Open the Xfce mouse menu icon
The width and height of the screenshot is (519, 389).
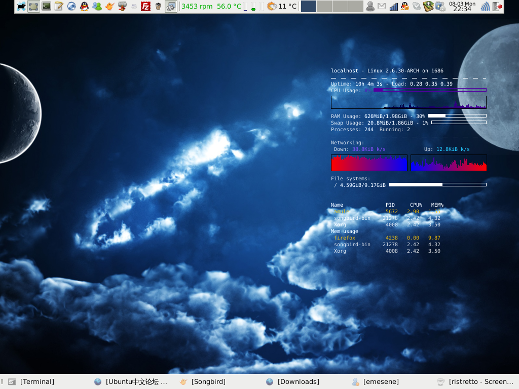coord(21,6)
